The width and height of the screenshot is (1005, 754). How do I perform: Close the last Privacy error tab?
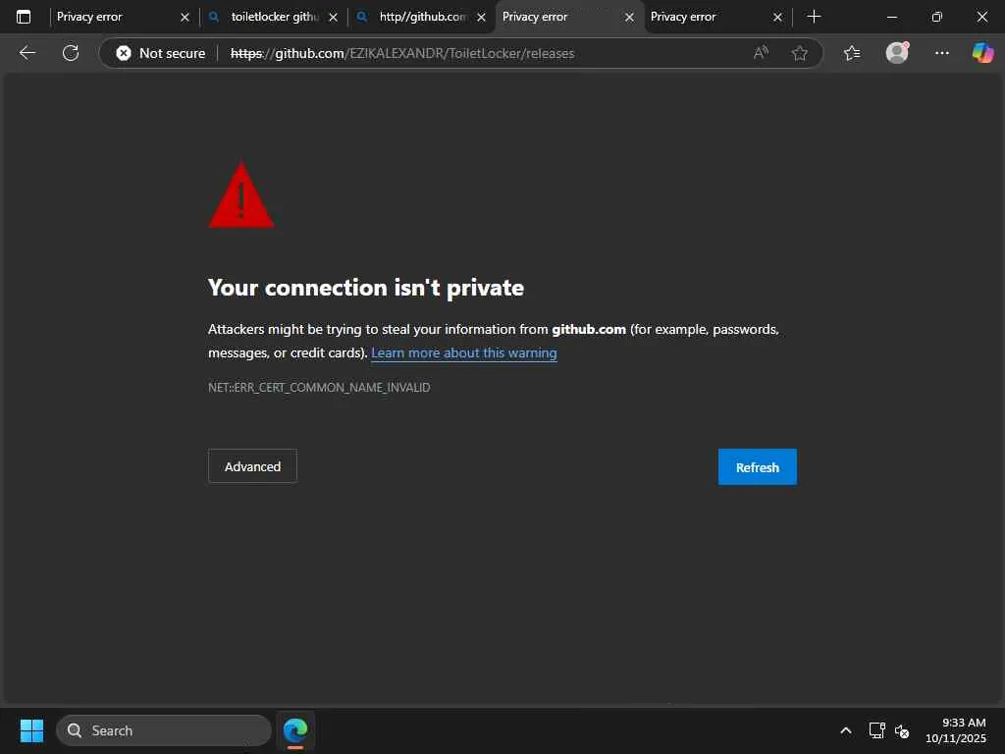coord(777,18)
